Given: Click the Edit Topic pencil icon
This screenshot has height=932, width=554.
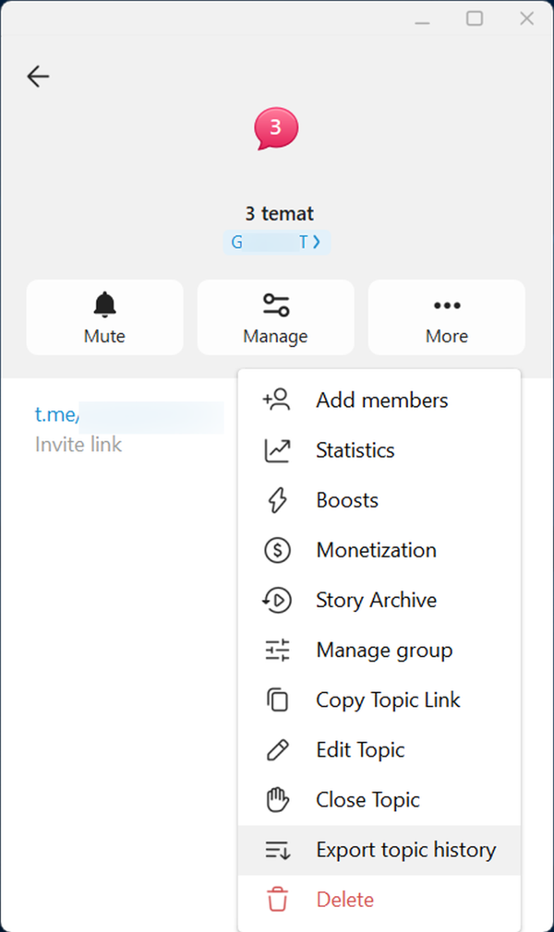Looking at the screenshot, I should 277,750.
